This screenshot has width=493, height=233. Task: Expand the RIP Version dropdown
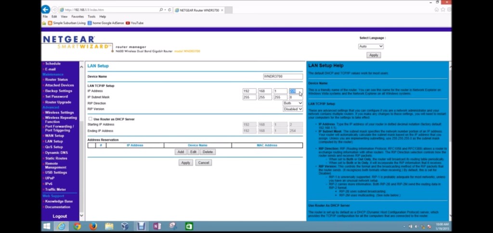tap(293, 109)
